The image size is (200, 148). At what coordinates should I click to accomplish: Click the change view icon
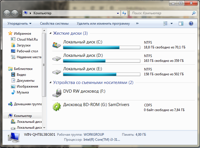click(x=165, y=24)
